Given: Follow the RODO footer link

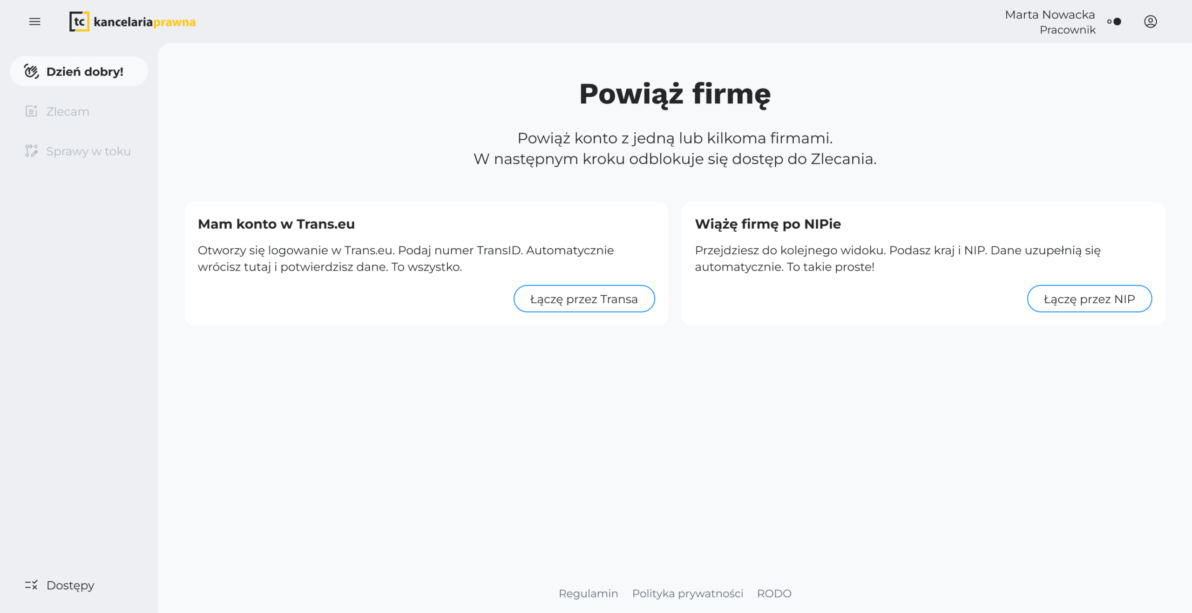Looking at the screenshot, I should click(x=774, y=593).
